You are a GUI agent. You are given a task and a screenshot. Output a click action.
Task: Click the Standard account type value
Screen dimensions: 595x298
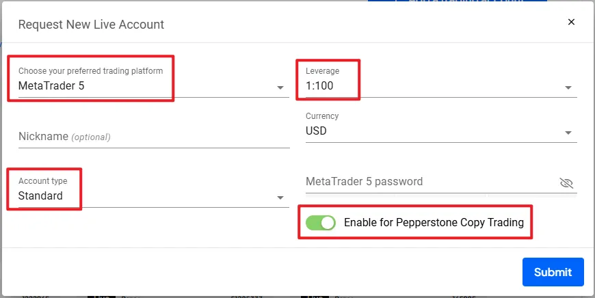coord(40,195)
